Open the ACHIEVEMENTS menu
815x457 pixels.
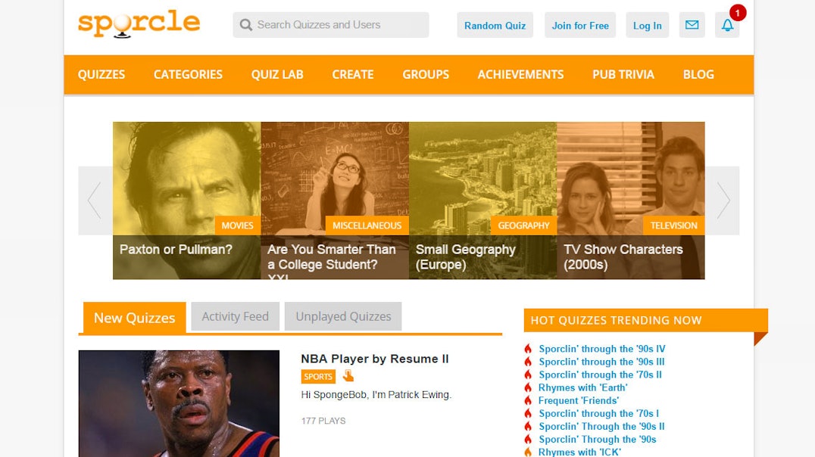(x=521, y=75)
